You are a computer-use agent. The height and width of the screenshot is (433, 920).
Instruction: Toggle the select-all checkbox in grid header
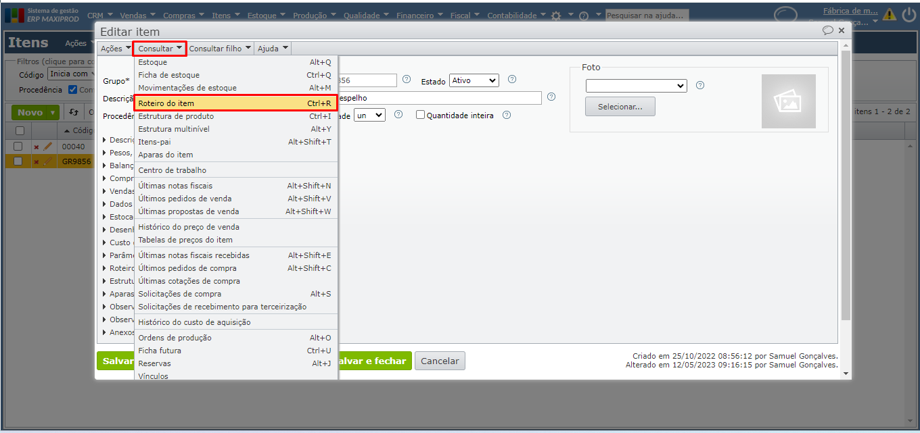pos(20,130)
